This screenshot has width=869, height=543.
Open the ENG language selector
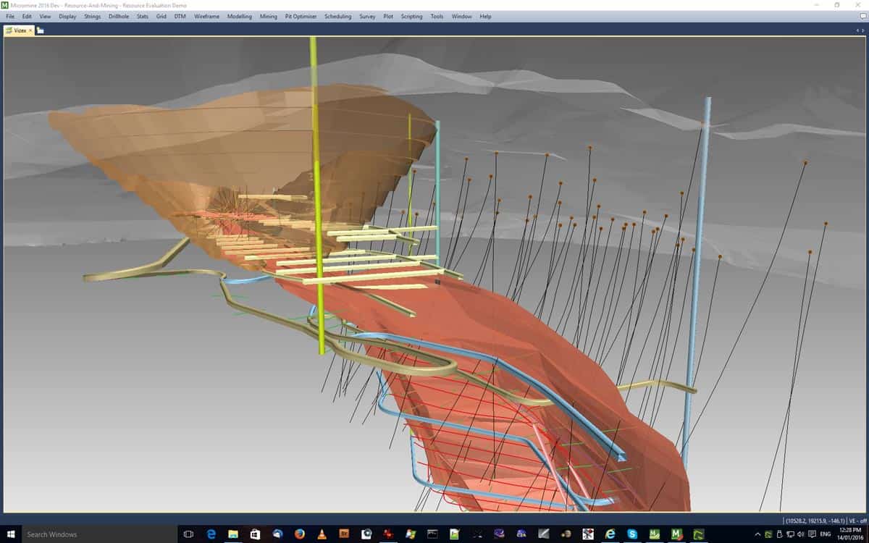tap(826, 534)
